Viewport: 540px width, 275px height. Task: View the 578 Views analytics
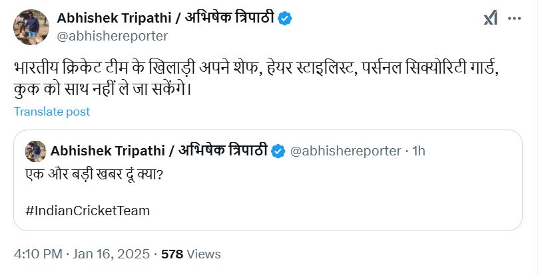(191, 254)
